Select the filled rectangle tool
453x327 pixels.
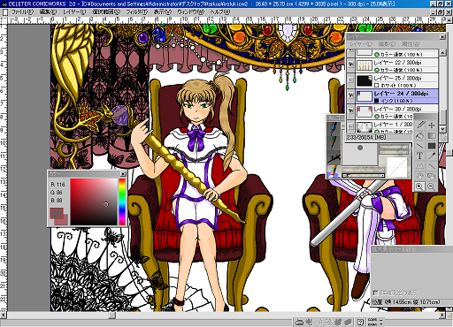point(432,146)
